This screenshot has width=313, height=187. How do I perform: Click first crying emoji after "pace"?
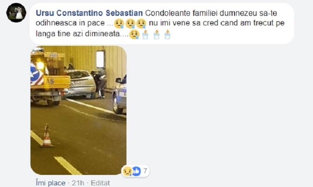click(x=119, y=23)
